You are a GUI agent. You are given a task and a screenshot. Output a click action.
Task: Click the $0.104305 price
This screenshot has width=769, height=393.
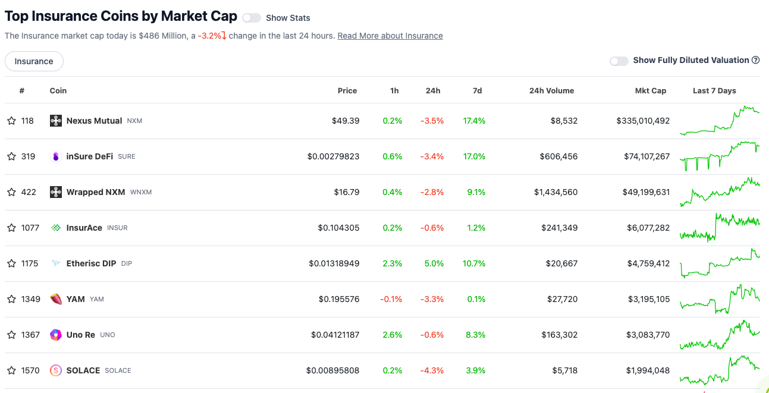pyautogui.click(x=338, y=228)
